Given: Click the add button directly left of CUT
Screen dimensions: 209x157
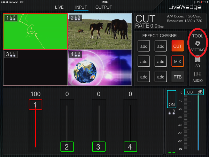Looking at the screenshot, I should (x=161, y=46).
